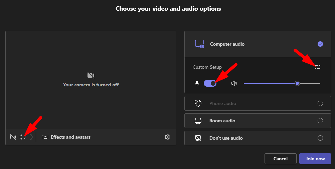
Task: Mute microphone using the mic toggle
Action: pyautogui.click(x=210, y=83)
